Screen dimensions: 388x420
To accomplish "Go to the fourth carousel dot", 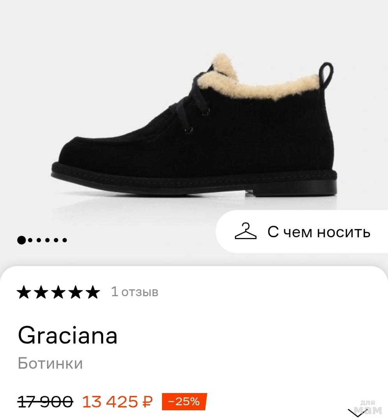I will tap(48, 240).
